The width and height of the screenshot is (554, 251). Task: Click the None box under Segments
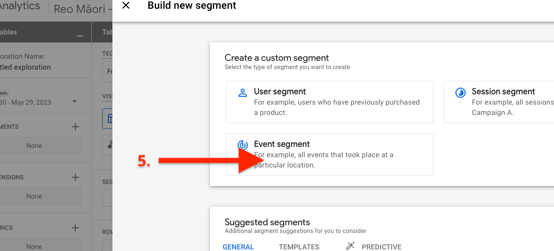point(35,146)
